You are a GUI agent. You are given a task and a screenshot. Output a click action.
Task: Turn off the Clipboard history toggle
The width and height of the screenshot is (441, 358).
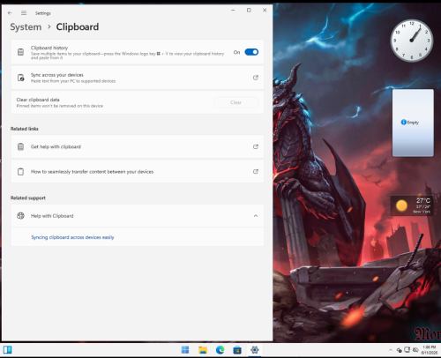pyautogui.click(x=251, y=52)
